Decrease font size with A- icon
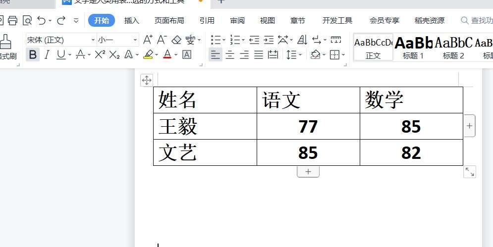493x247 pixels. tap(162, 40)
